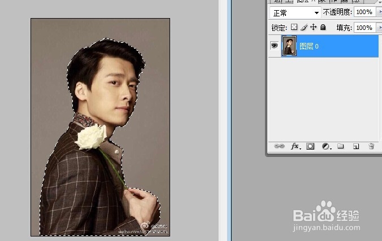The height and width of the screenshot is (241, 382).
Task: Click the portrait photo on the canvas
Action: tap(101, 127)
